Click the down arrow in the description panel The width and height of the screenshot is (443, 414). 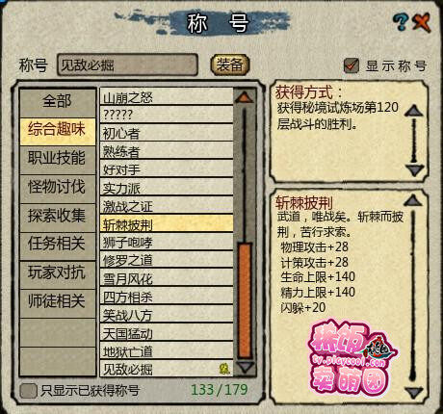[414, 393]
